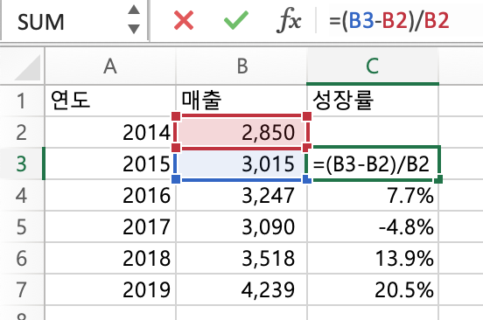Click the cell labeled 매출
This screenshot has height=320, width=483.
[x=241, y=101]
